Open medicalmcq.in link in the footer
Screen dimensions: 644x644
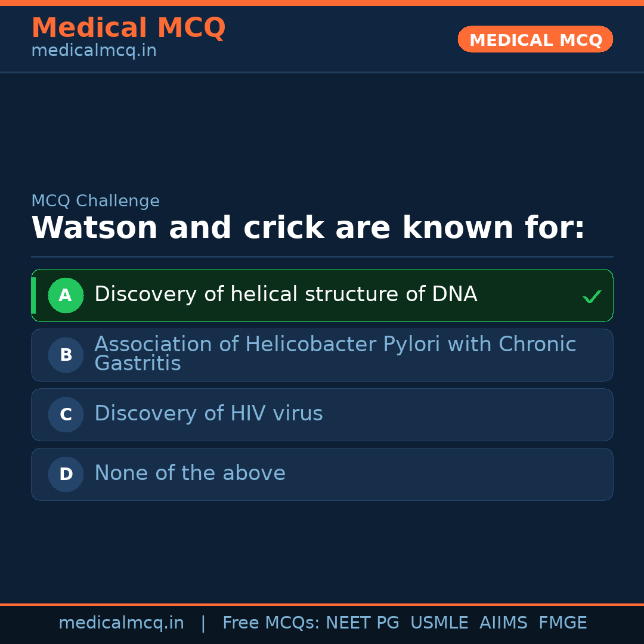[121, 623]
